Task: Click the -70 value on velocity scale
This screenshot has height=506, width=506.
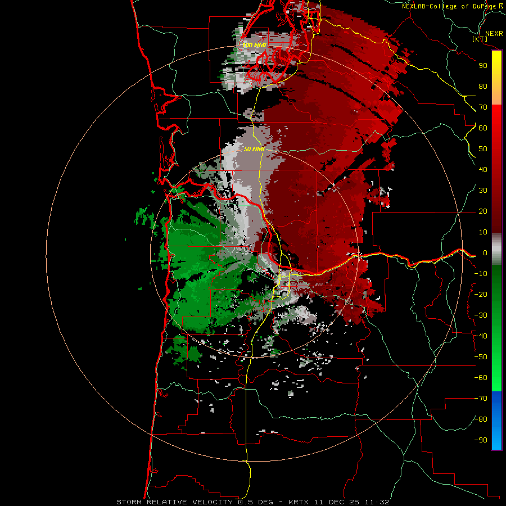Action: pyautogui.click(x=481, y=399)
